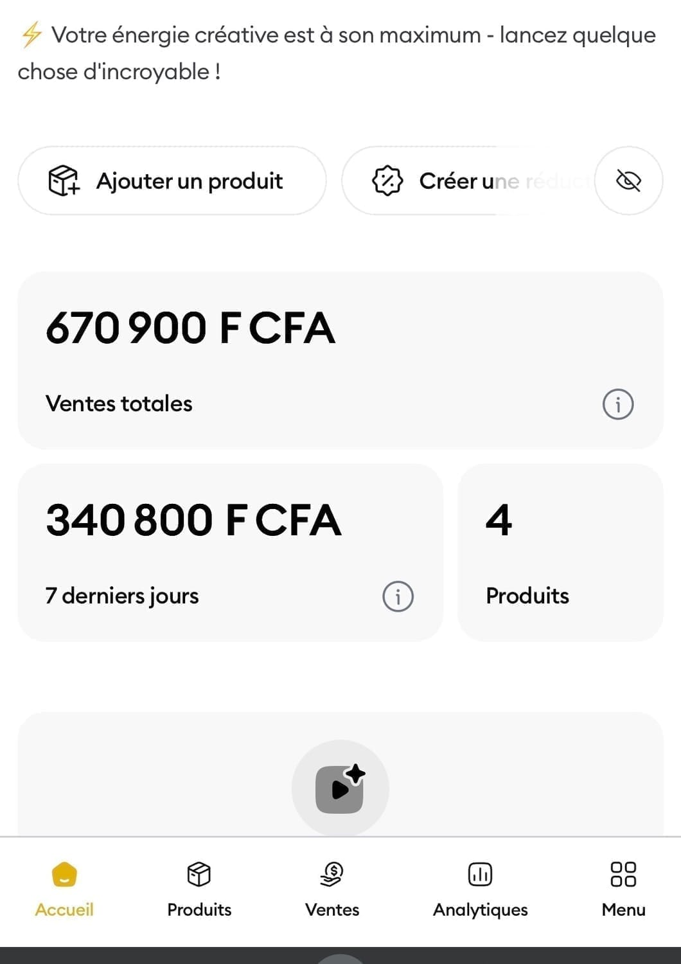Open the Menu grid icon
This screenshot has width=681, height=964.
tap(623, 875)
